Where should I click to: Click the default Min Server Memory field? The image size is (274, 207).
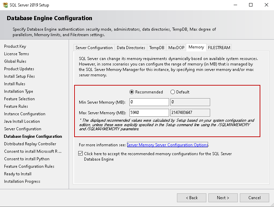coord(190,102)
